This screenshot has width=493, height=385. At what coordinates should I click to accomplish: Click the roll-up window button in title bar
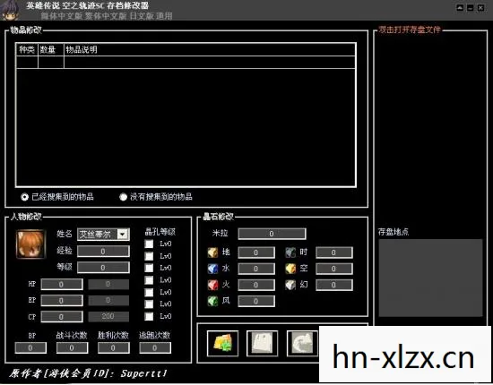pyautogui.click(x=460, y=8)
